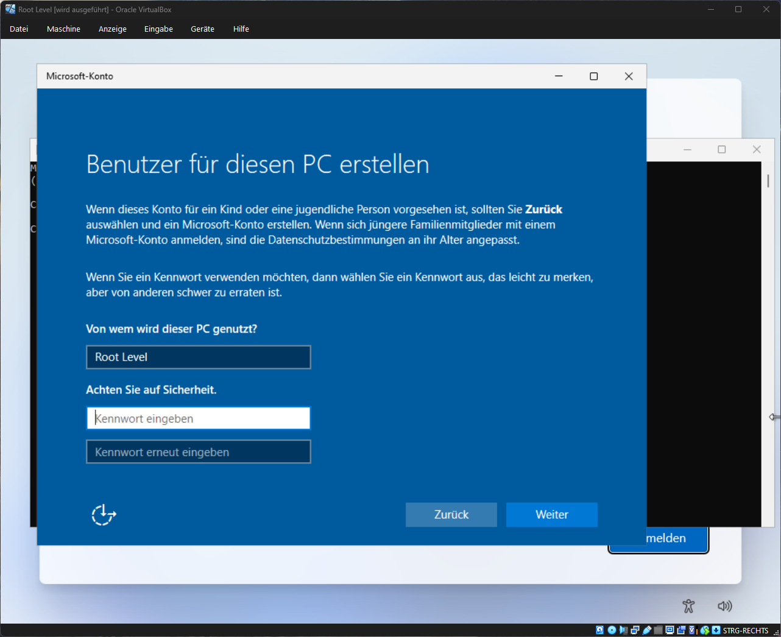Screen dimensions: 781x637
Task: Click the hard disk status bar icon
Action: [x=599, y=630]
